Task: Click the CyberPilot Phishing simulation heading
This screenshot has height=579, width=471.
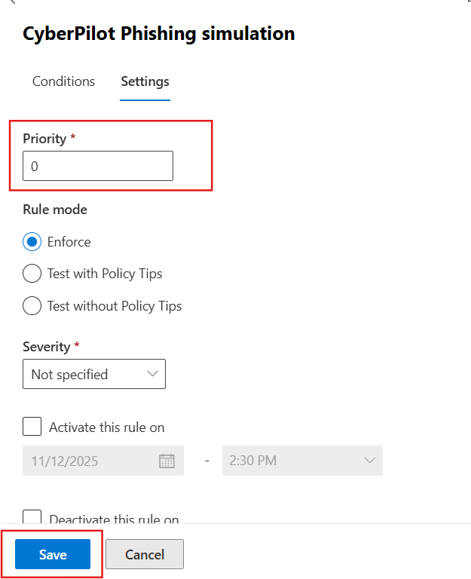Action: click(x=159, y=34)
